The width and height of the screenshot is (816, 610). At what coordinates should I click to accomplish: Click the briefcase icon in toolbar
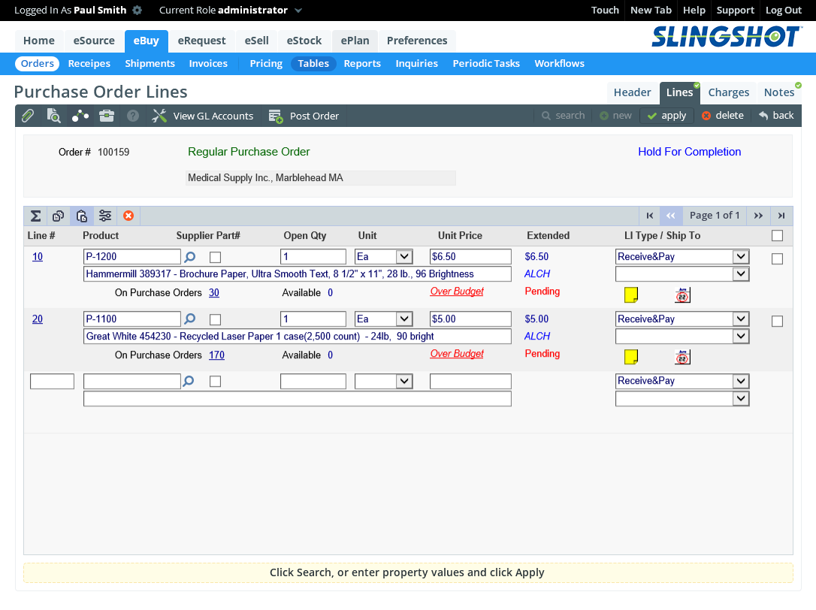107,116
